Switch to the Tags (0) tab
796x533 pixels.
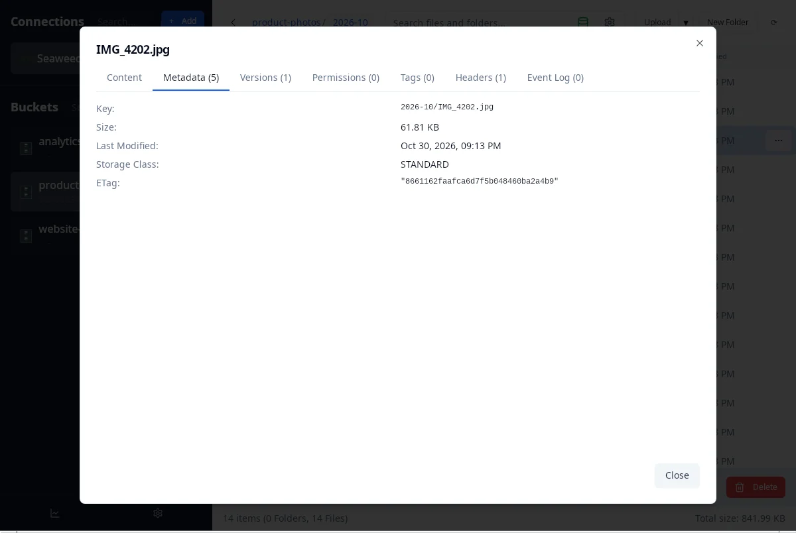click(x=417, y=78)
